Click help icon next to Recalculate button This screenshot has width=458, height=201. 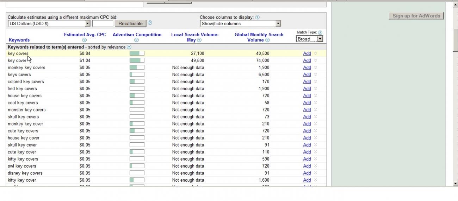[150, 23]
